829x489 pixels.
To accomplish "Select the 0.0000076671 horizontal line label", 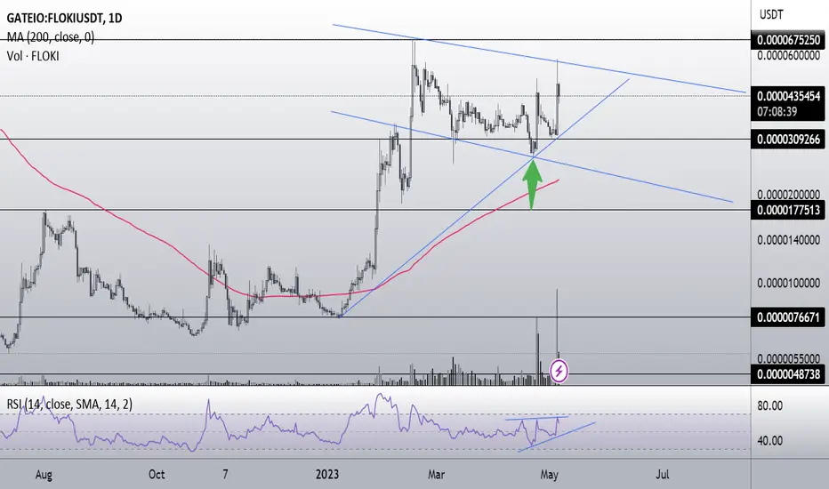I will (788, 317).
